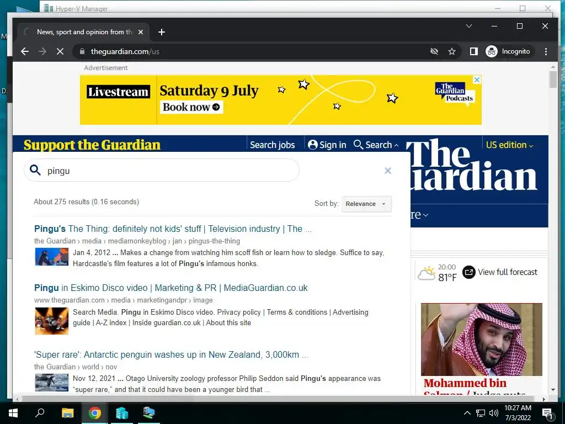Click Support the Guardian link
Image resolution: width=565 pixels, height=424 pixels.
(92, 145)
